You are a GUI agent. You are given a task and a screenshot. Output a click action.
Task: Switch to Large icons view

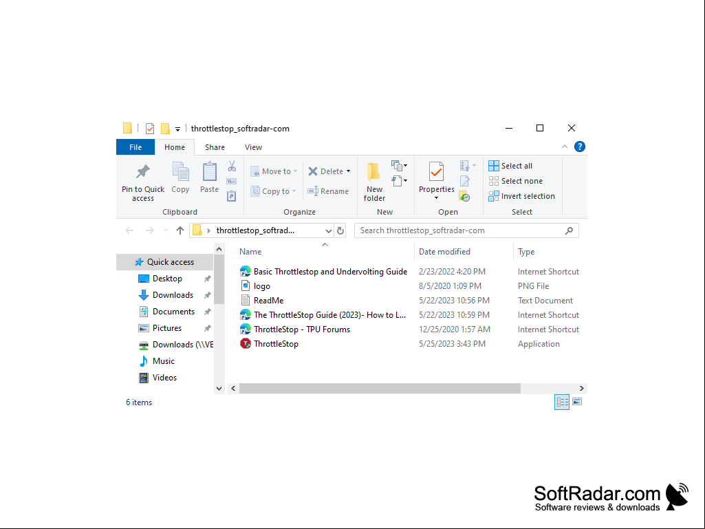pyautogui.click(x=577, y=402)
